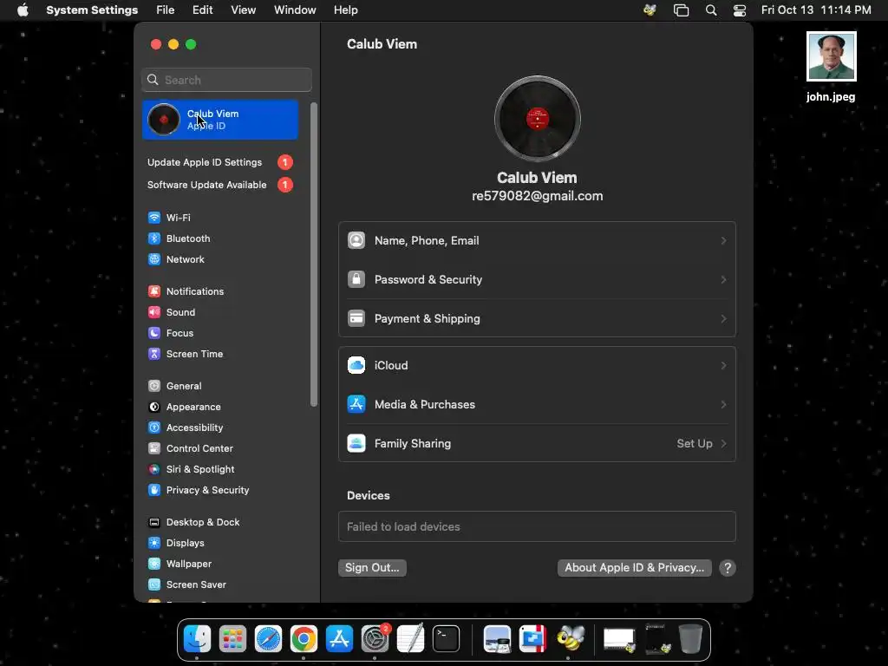This screenshot has height=666, width=888.
Task: Open the Accessibility icon in sidebar
Action: point(154,428)
